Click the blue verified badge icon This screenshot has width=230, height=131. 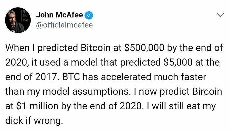(89, 15)
